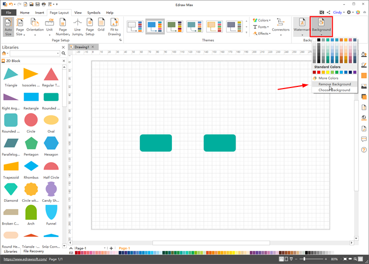Expand the theme Effects dropdown
This screenshot has width=369, height=264.
click(x=261, y=33)
